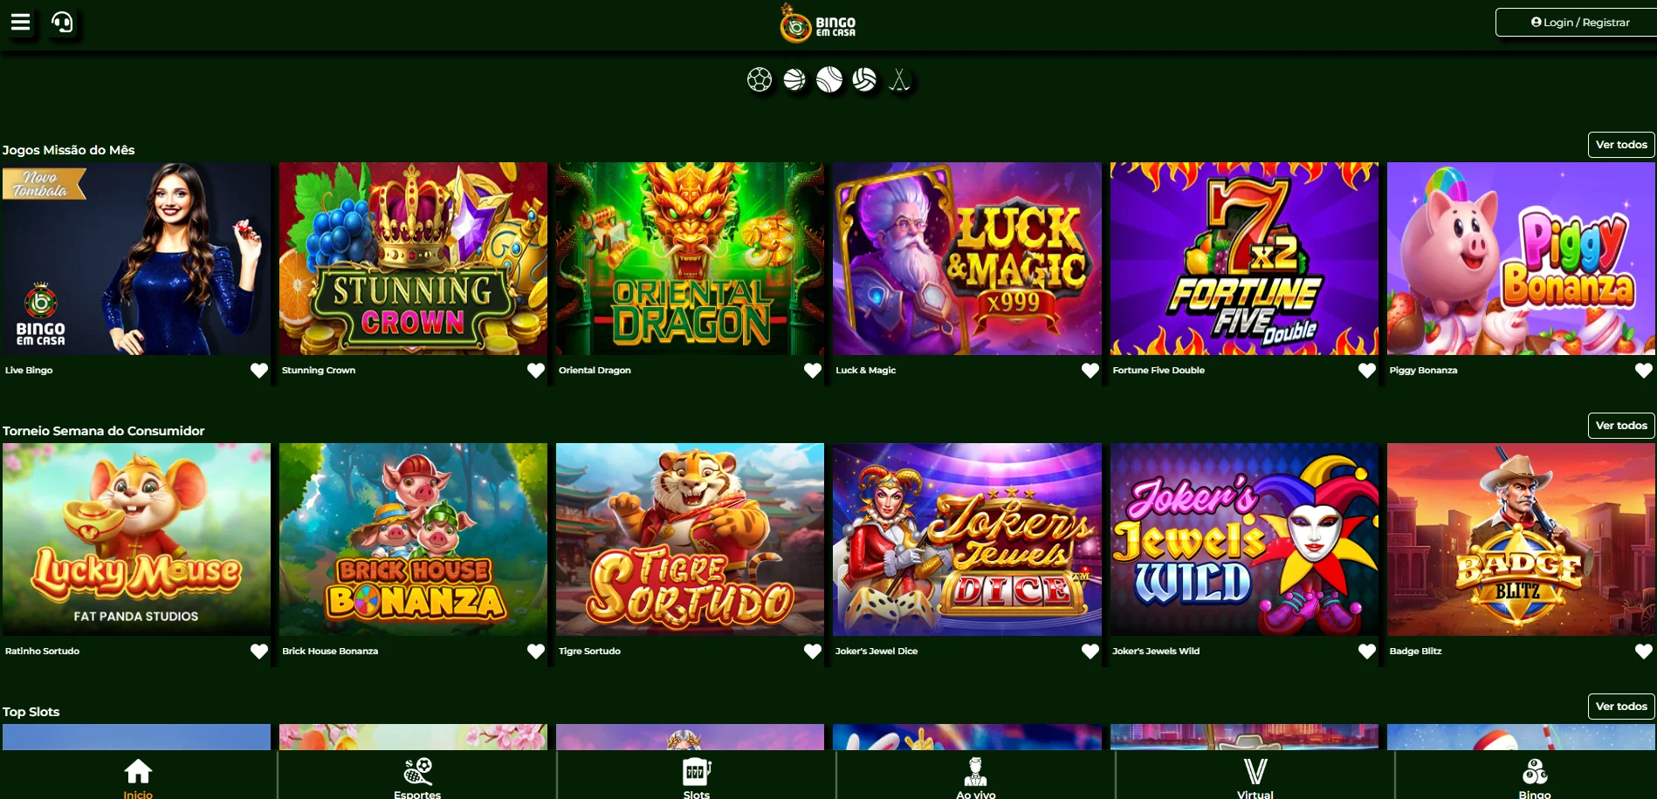The height and width of the screenshot is (799, 1657).
Task: Toggle heart on Joker's Jewel Dice
Action: 1090,652
